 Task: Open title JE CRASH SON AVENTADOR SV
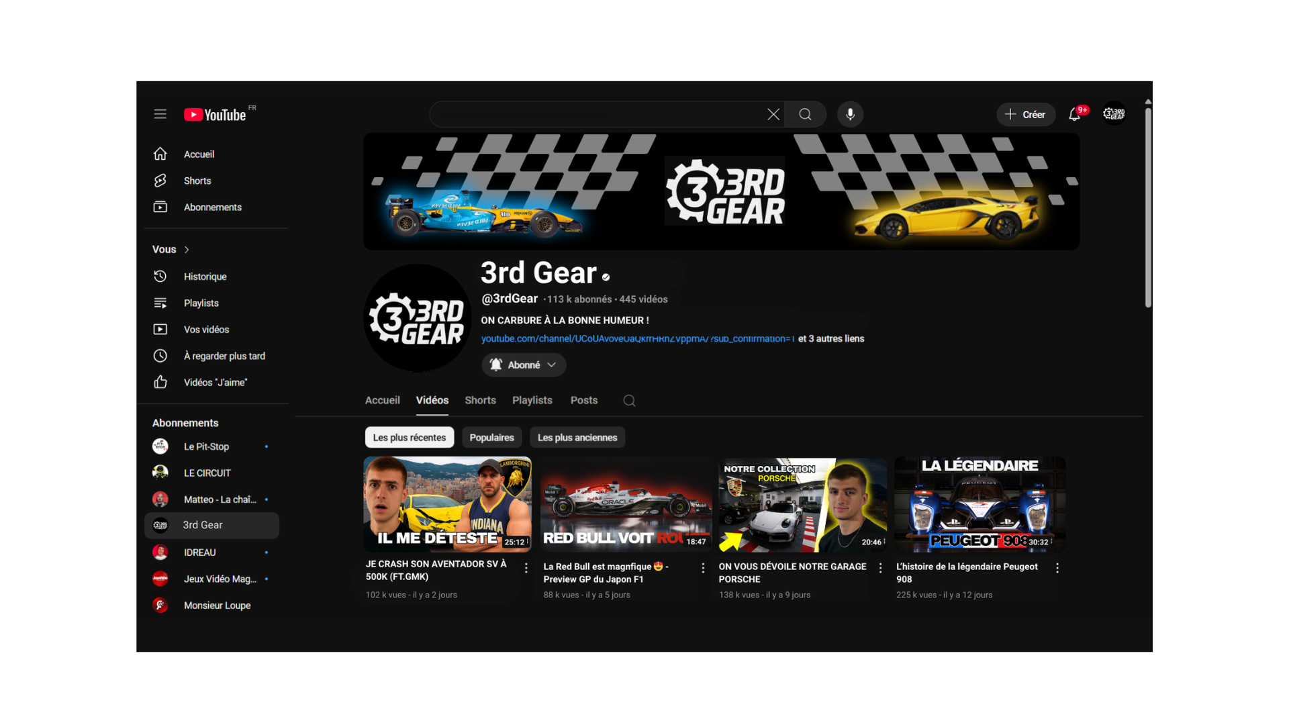436,570
